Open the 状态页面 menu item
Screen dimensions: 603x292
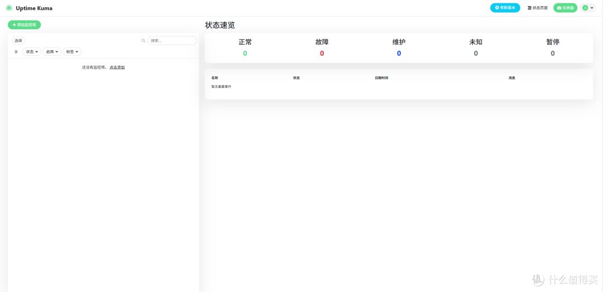point(537,8)
